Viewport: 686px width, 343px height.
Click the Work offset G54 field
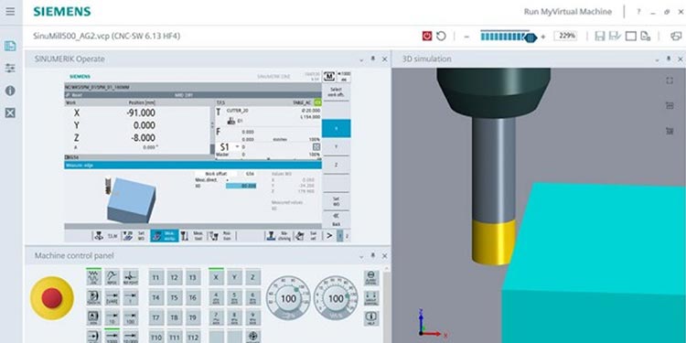click(247, 174)
